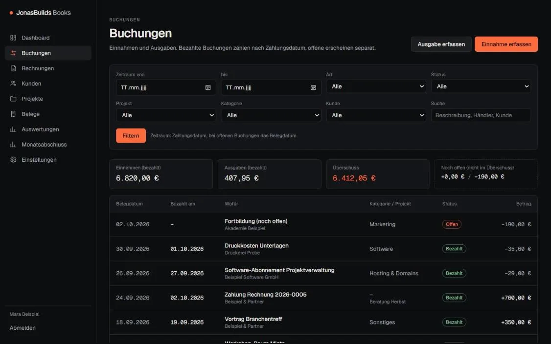Click Einnahme erfassen button

click(x=506, y=44)
